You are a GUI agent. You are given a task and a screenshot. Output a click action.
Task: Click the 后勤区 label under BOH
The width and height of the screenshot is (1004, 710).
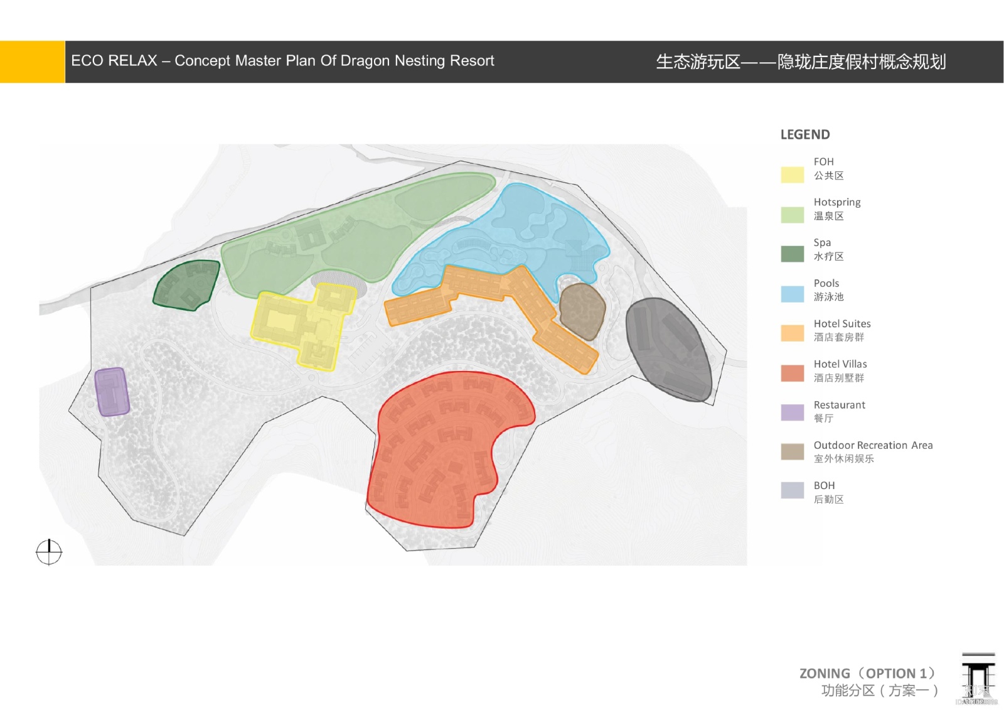click(x=829, y=500)
